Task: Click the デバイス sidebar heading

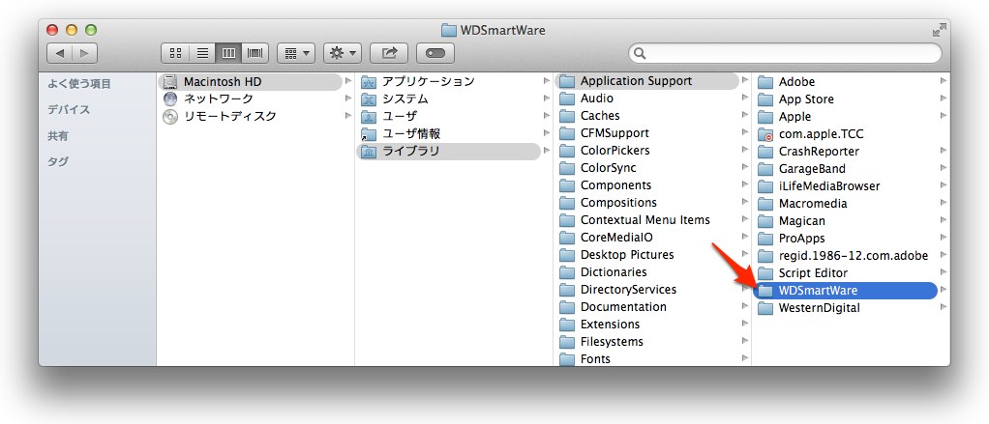Action: click(x=69, y=109)
